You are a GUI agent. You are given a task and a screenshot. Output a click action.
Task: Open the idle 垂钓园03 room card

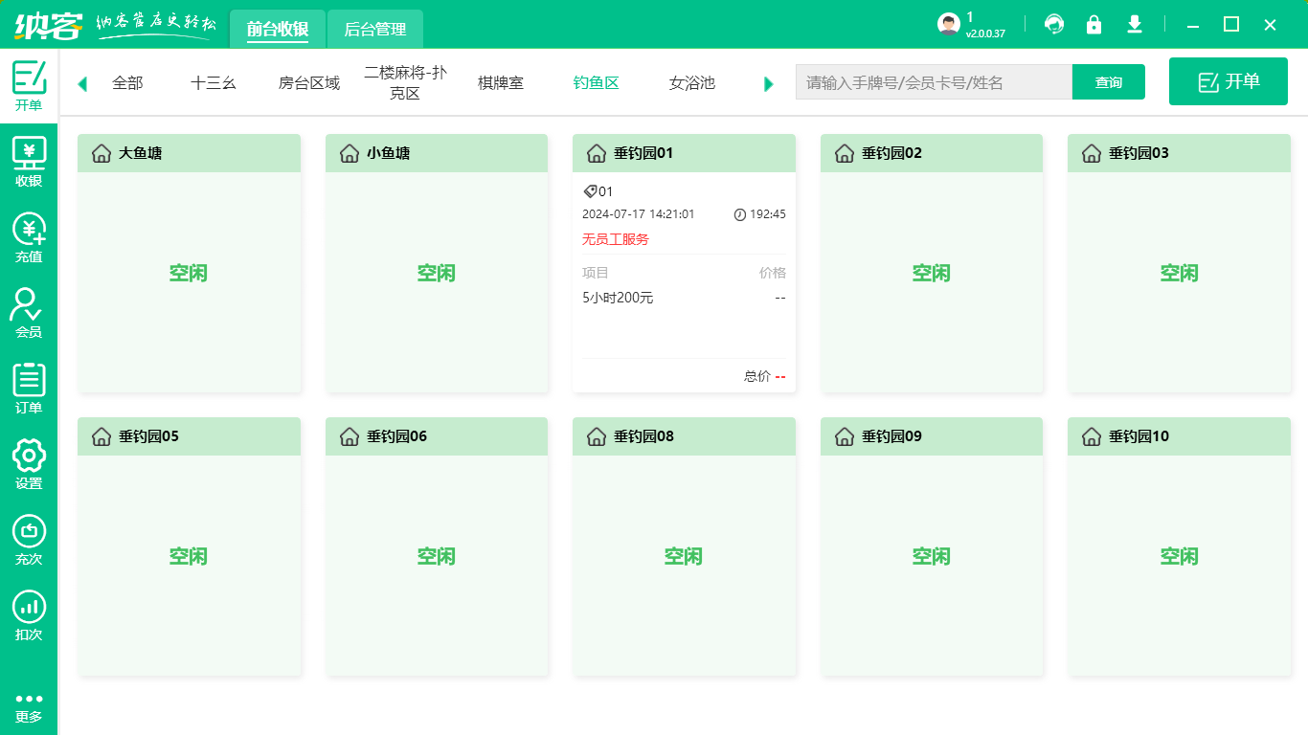(x=1180, y=263)
